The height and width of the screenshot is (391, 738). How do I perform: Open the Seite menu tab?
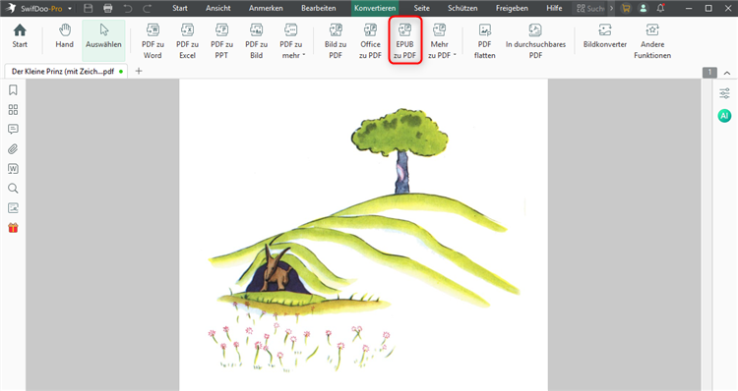pyautogui.click(x=422, y=8)
